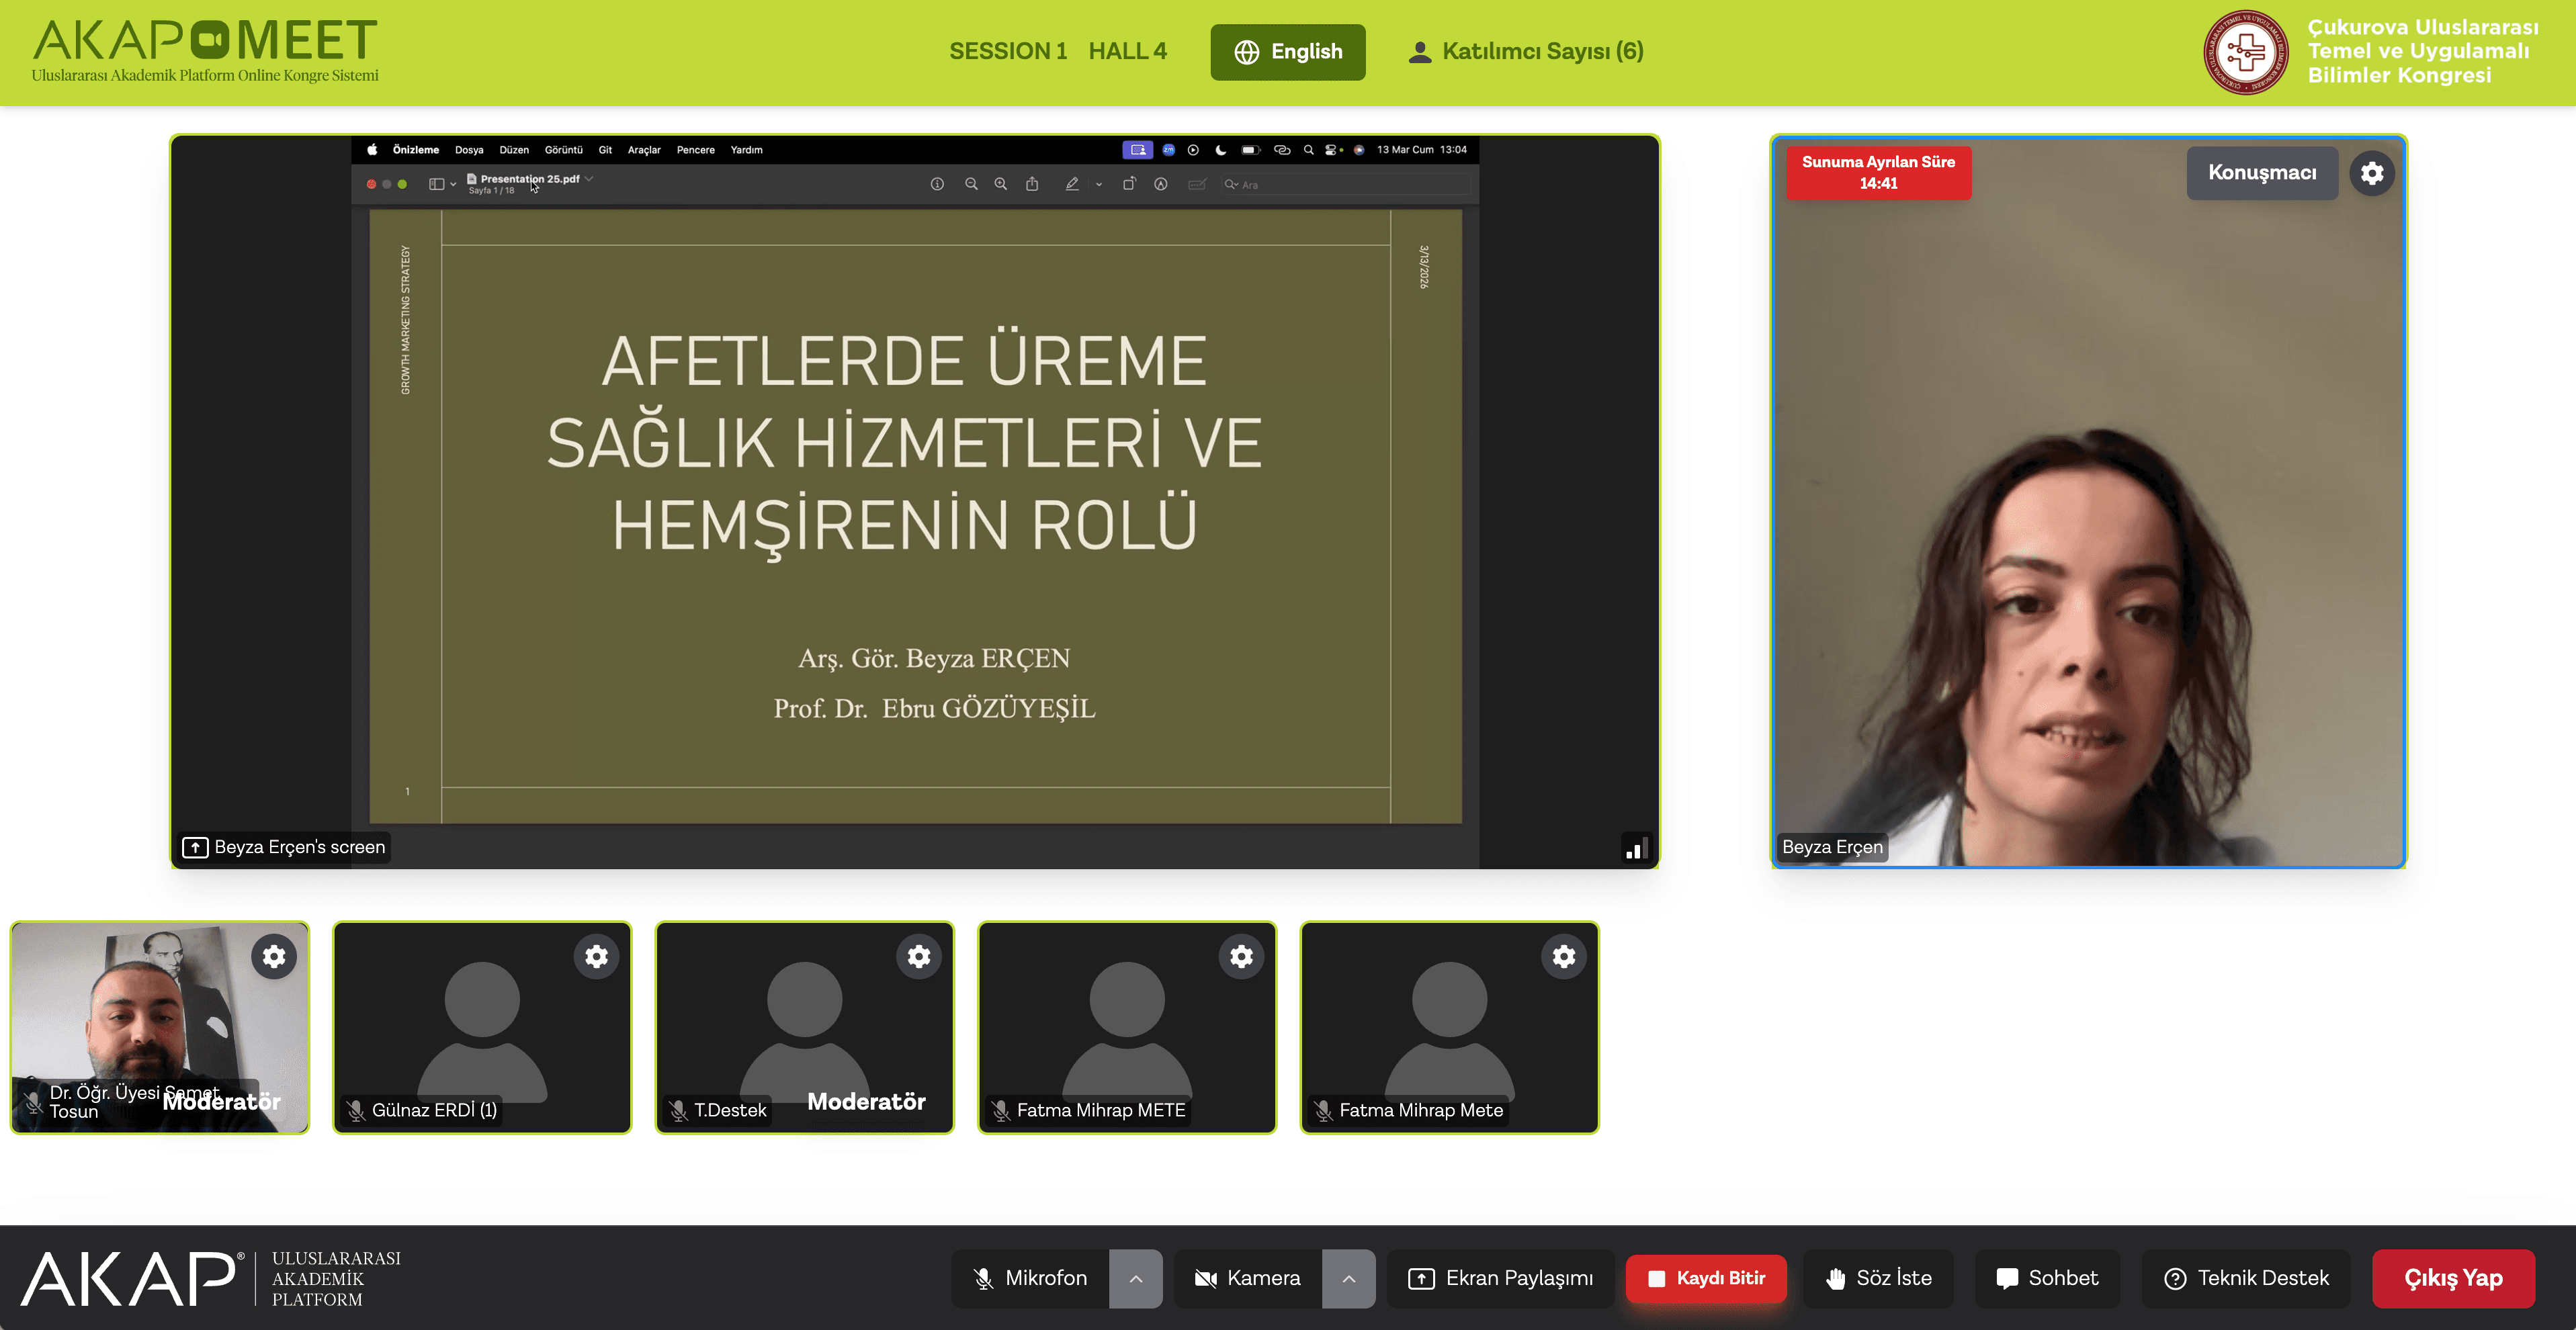Stop recording with Kaydı Bitir
Screen dimensions: 2576x1330
[x=1706, y=1278]
